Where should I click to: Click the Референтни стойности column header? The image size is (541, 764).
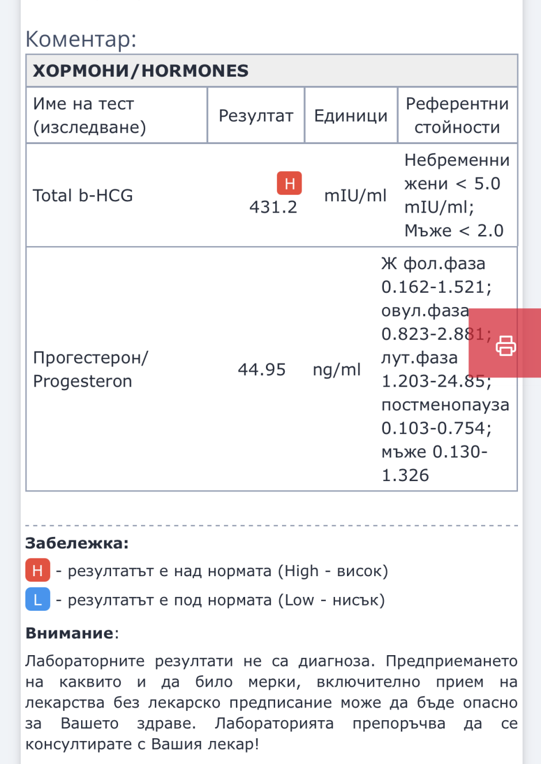[458, 115]
